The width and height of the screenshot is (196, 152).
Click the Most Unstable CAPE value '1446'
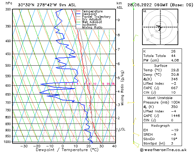(x=175, y=116)
